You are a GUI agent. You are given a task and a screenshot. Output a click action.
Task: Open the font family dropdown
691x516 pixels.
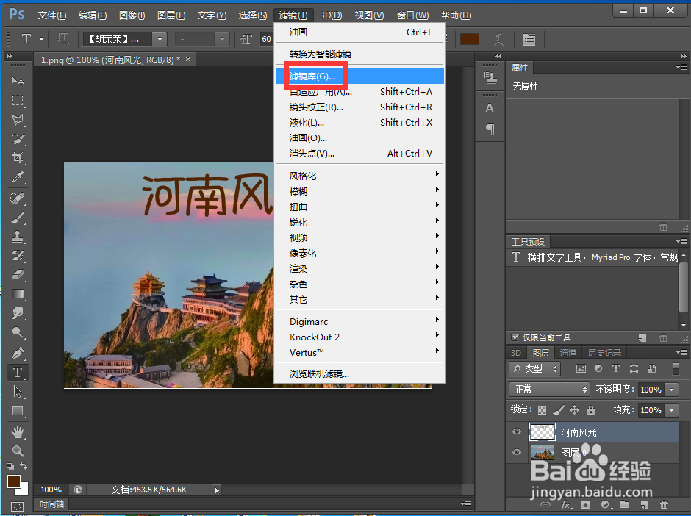click(160, 39)
